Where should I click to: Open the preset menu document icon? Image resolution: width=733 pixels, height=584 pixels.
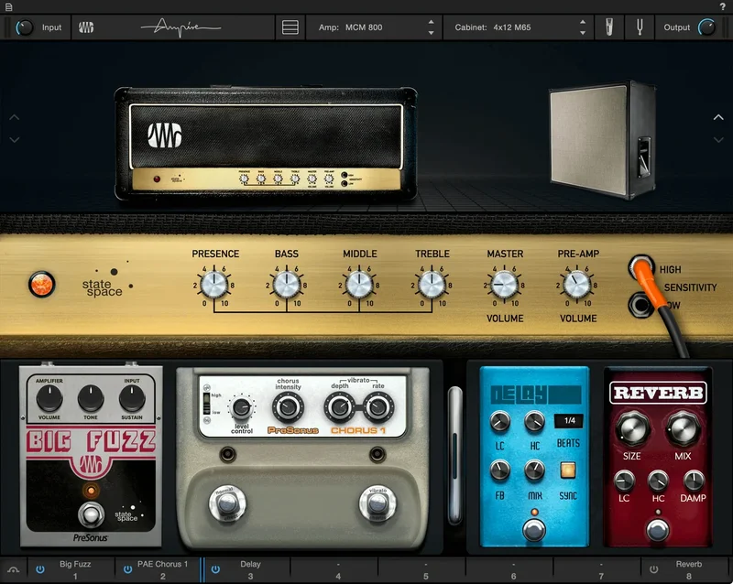pos(8,6)
